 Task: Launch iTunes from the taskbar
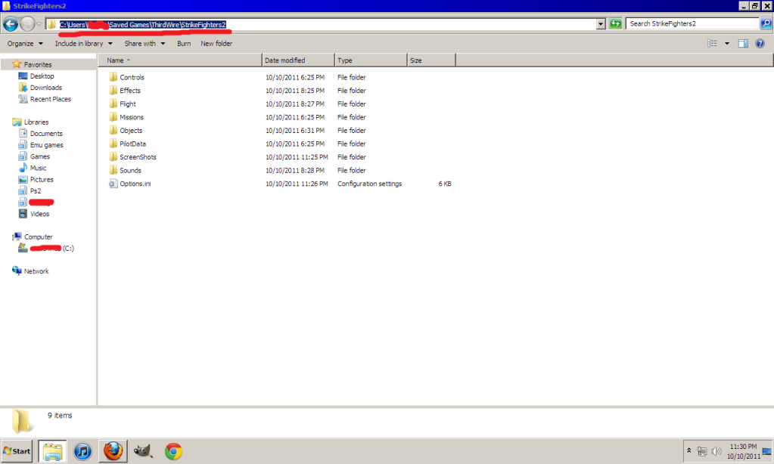coord(82,451)
